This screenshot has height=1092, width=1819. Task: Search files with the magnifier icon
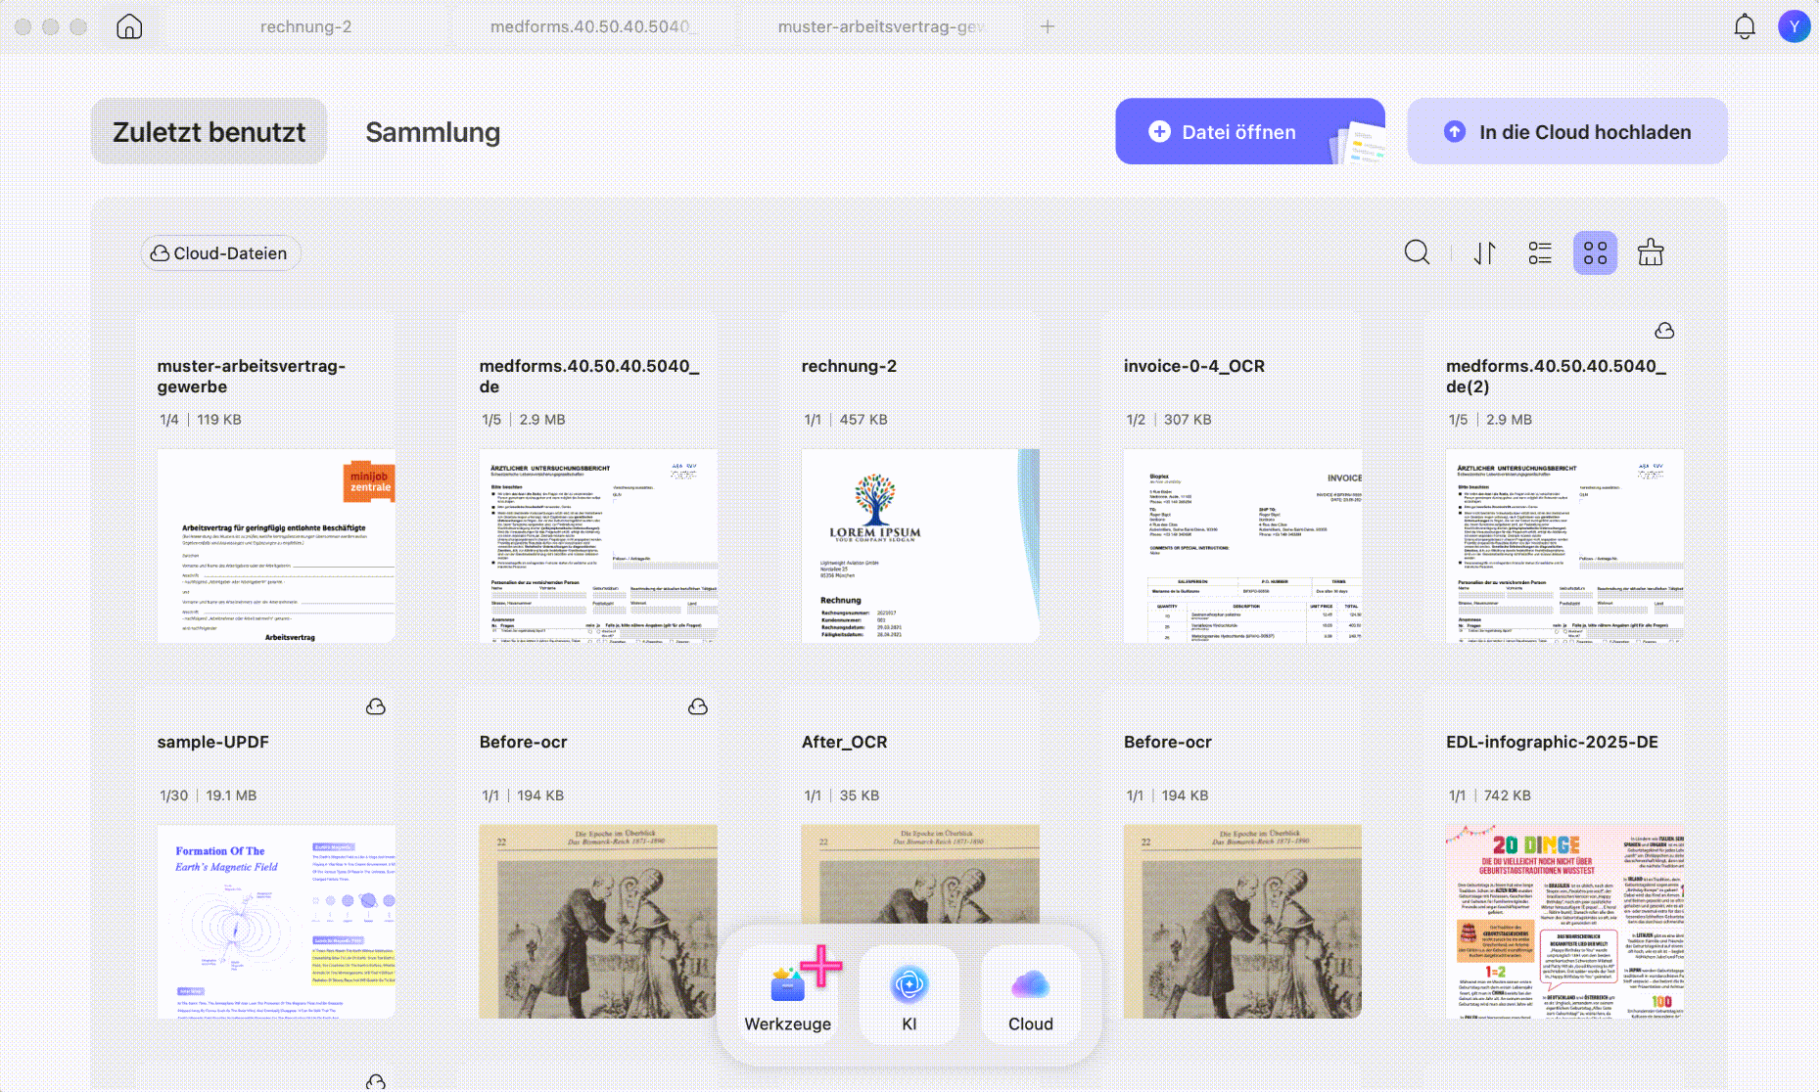(1417, 252)
